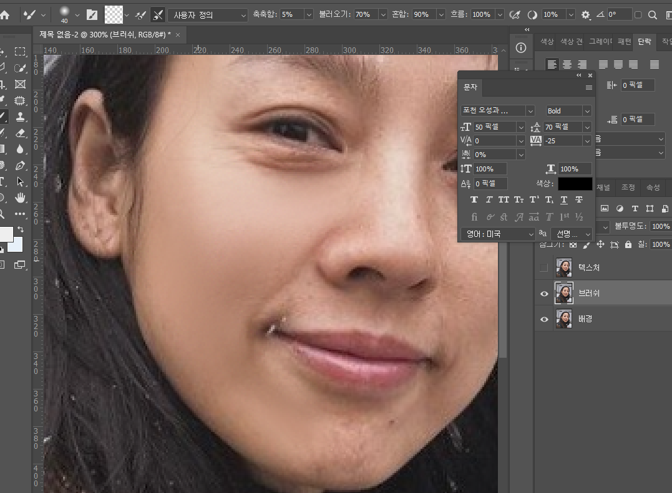Change the screen mode icon

[20, 265]
